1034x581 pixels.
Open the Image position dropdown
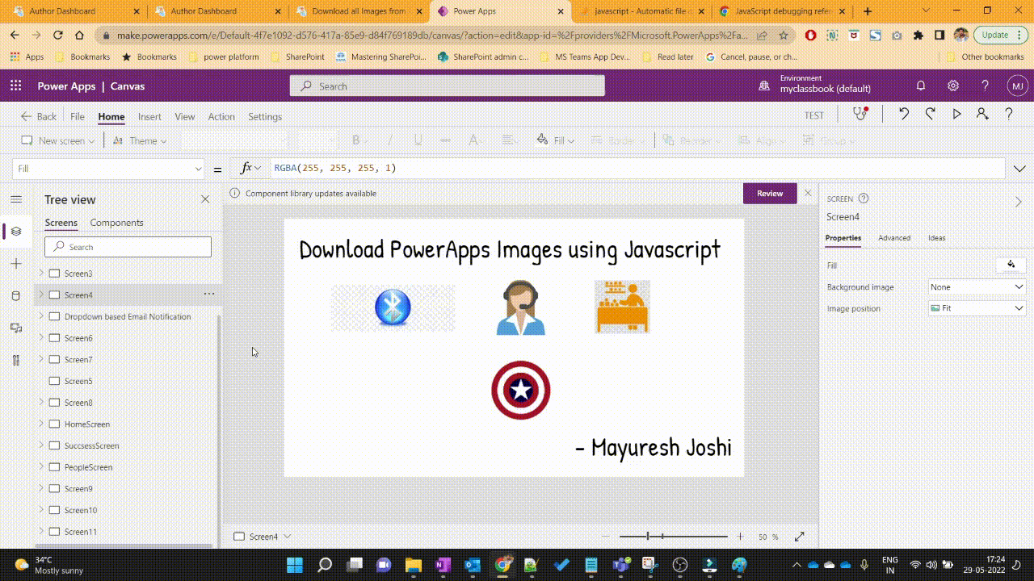pyautogui.click(x=977, y=308)
